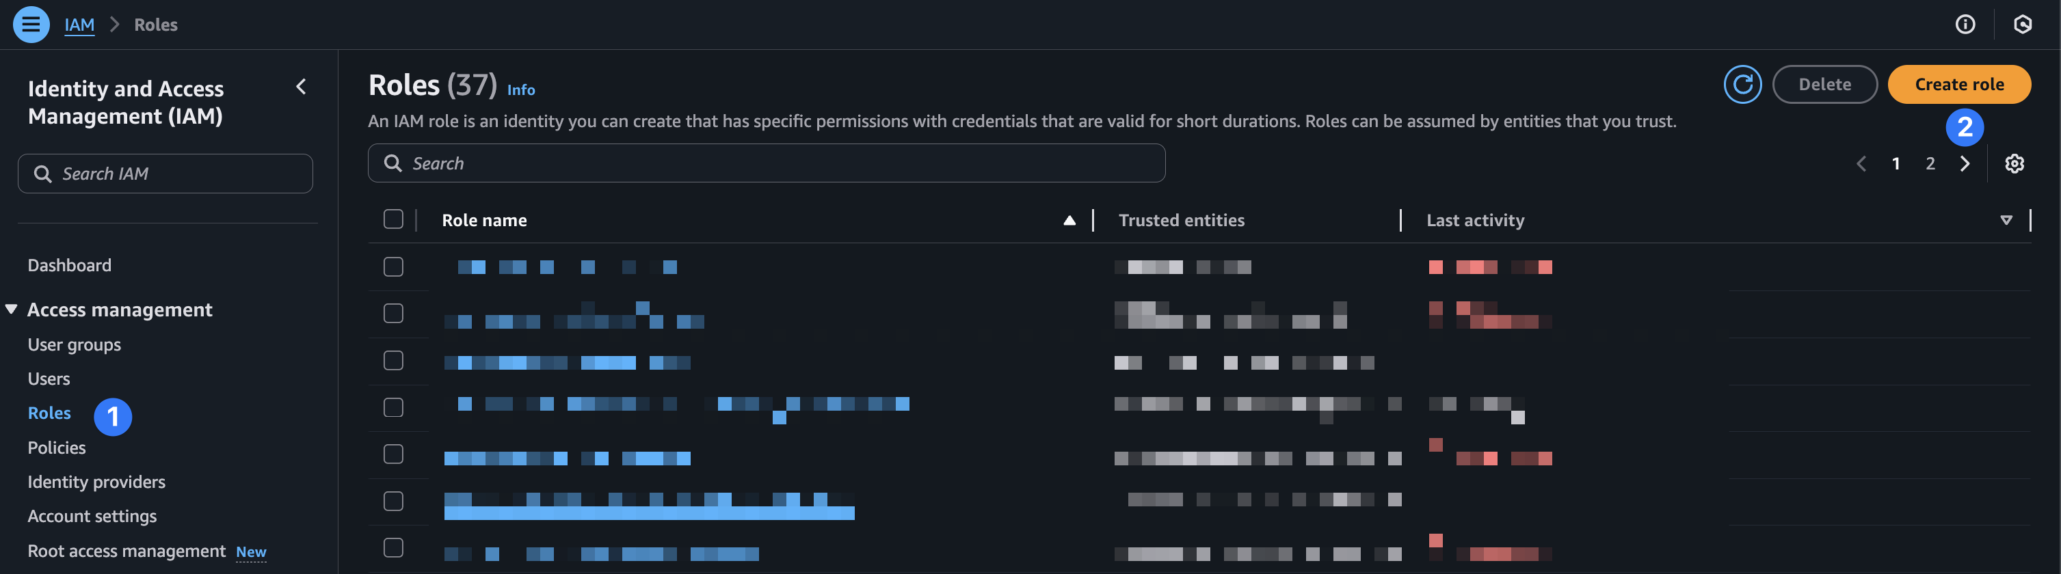Open the hamburger navigation menu icon
Image resolution: width=2061 pixels, height=574 pixels.
point(30,24)
